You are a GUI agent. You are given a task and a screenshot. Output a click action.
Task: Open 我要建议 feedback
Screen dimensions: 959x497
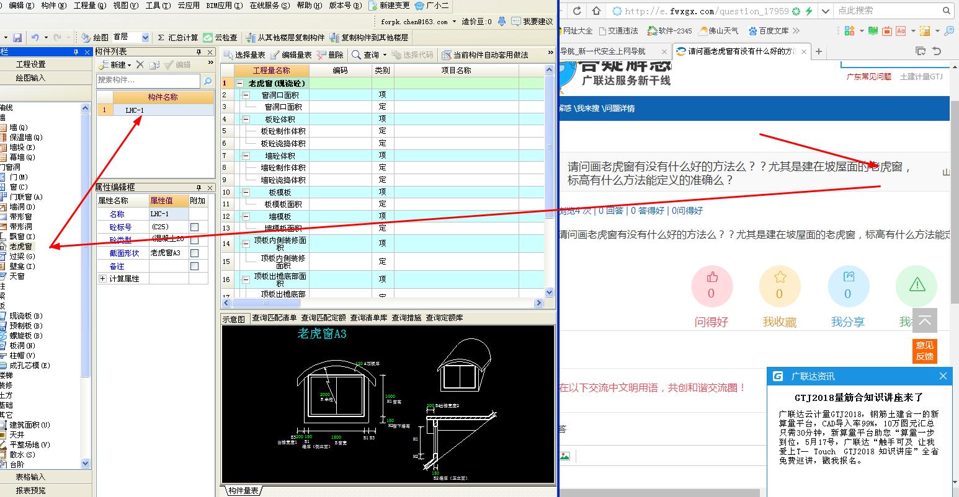click(532, 22)
